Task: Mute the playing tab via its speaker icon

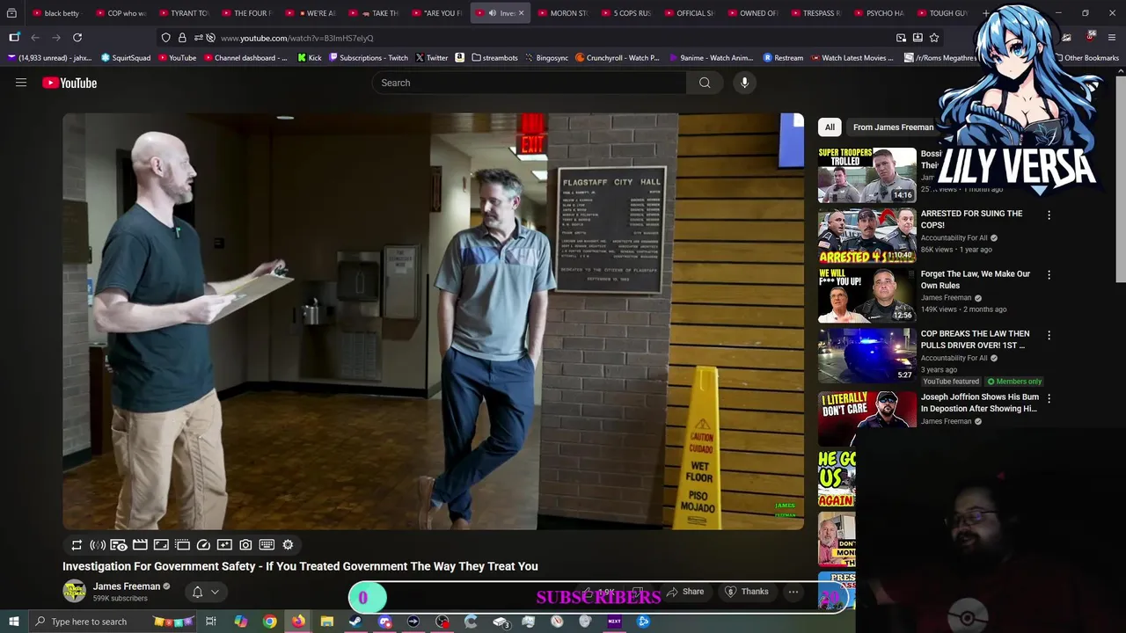Action: pos(492,13)
